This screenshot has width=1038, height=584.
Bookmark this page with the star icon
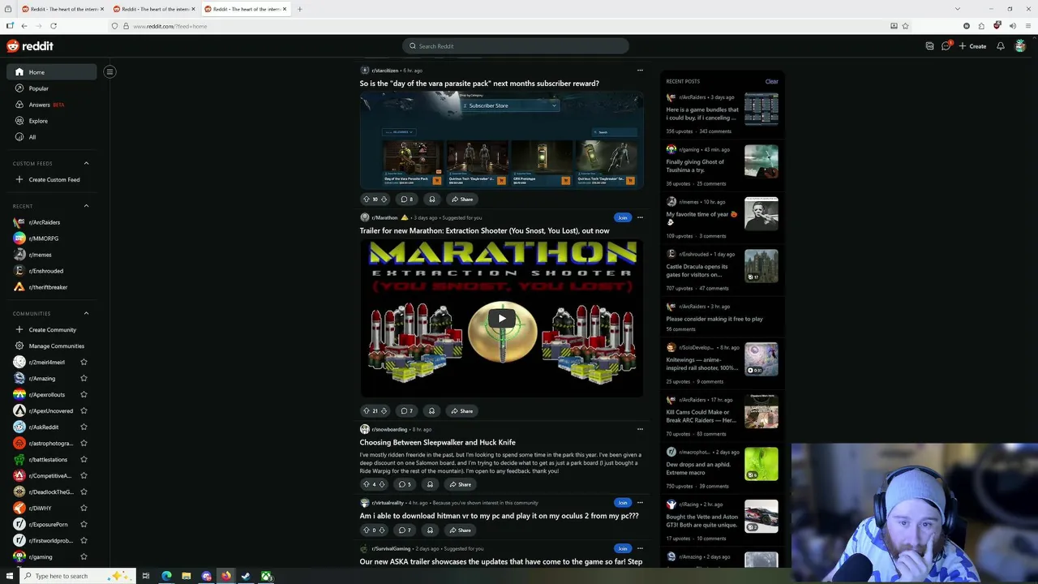905,26
